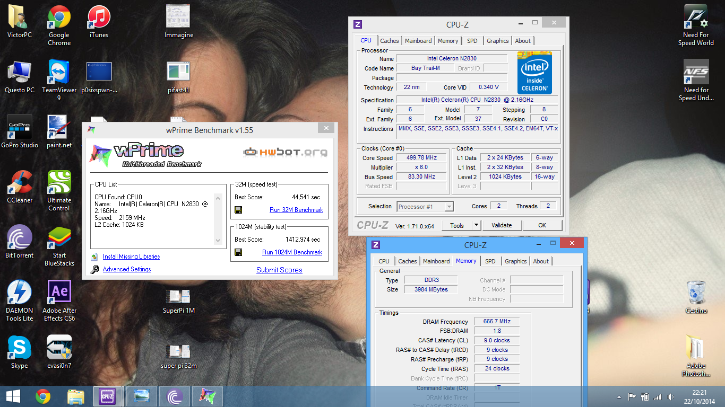Switch to CPU-Z taskbar button
Screen dimensions: 725x407
pos(108,396)
